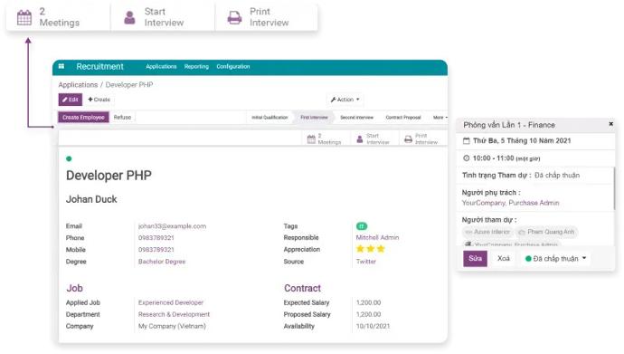Open the Action dropdown
624x354 pixels.
coord(345,100)
